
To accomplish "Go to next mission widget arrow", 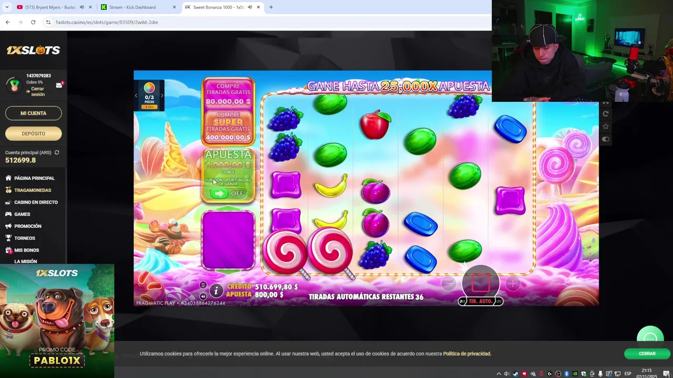I will 162,96.
